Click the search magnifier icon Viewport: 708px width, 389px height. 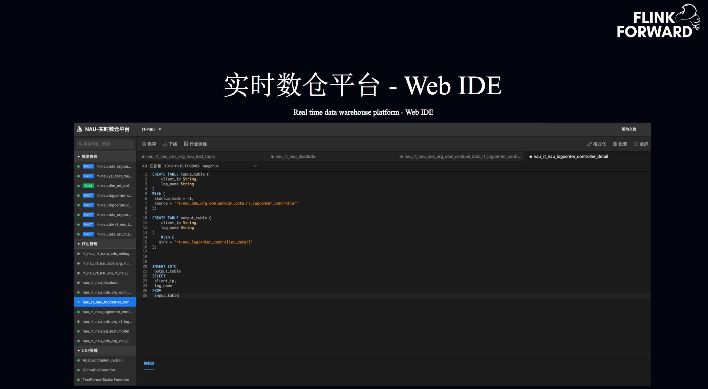pyautogui.click(x=81, y=144)
